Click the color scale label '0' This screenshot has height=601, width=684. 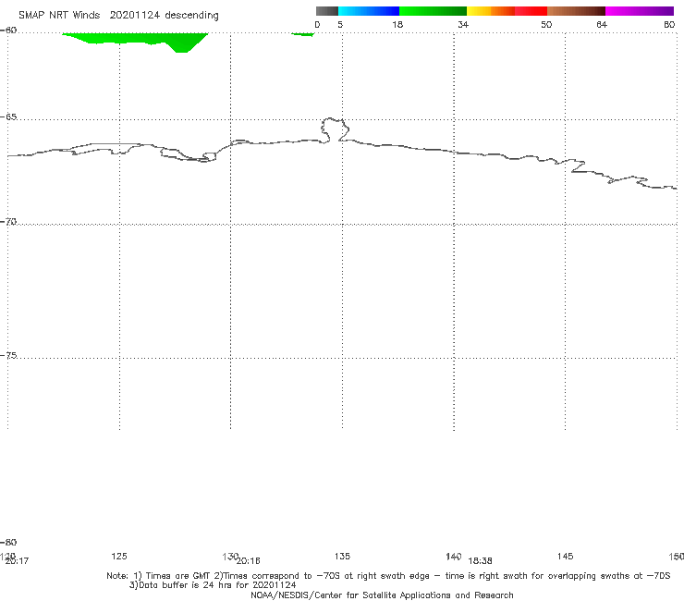pyautogui.click(x=317, y=24)
